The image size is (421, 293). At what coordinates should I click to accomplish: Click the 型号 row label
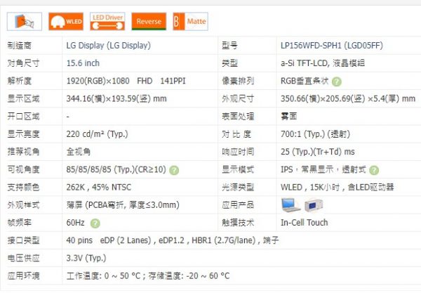point(230,46)
